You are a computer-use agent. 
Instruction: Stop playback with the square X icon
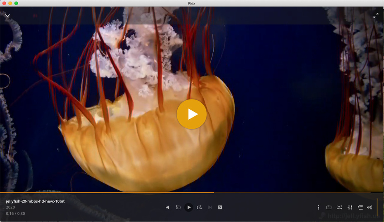point(220,207)
